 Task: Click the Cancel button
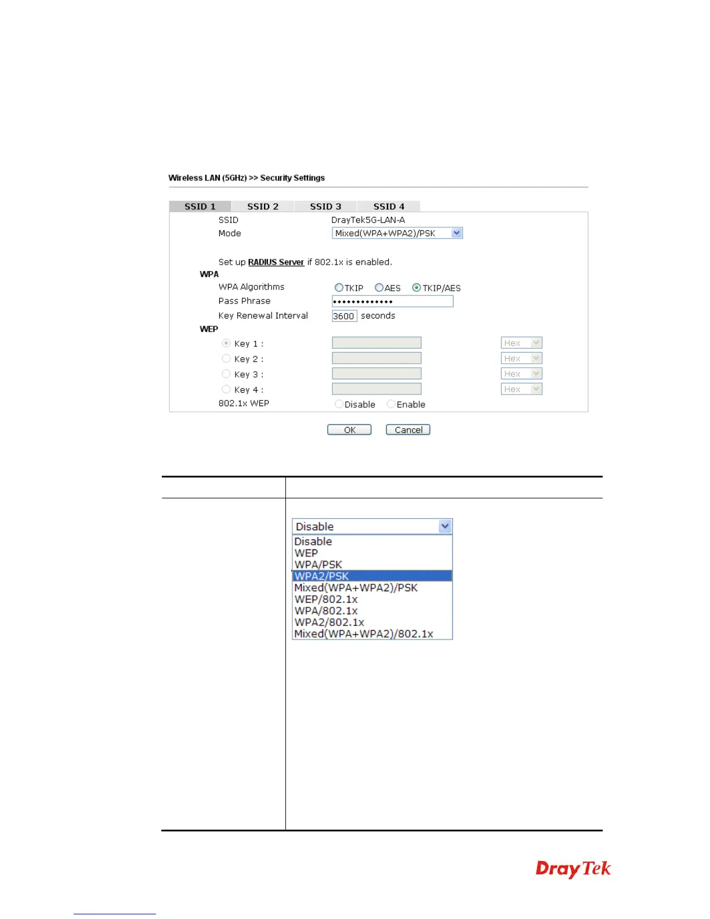click(x=408, y=430)
